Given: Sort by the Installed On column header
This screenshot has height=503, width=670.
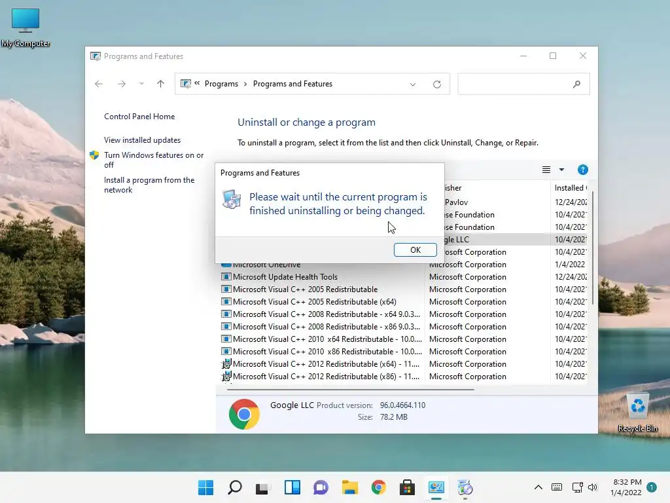Looking at the screenshot, I should click(571, 188).
